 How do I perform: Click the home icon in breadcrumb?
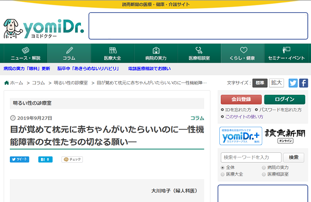[x=7, y=83]
